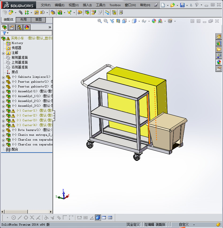Select the 前视基准面 plane in tree
223x228 pixels.
tap(20, 58)
